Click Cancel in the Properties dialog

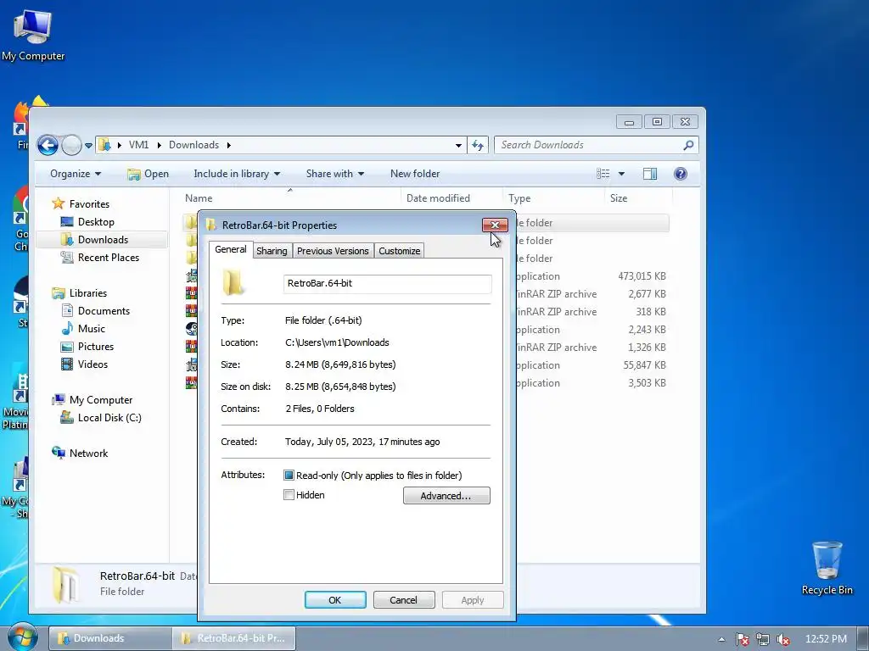[403, 600]
